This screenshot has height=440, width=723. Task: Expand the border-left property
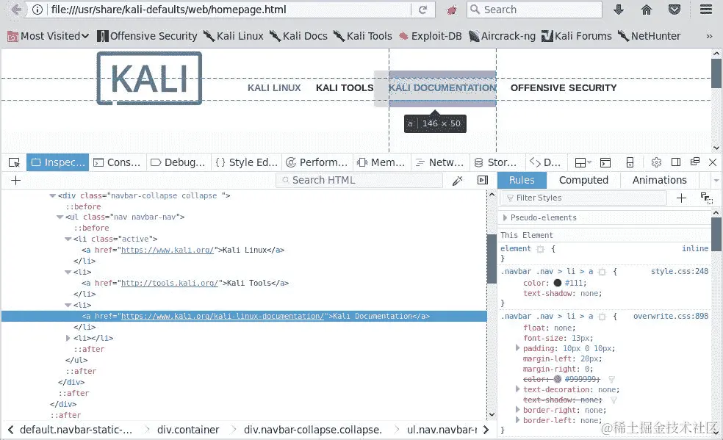tap(517, 419)
